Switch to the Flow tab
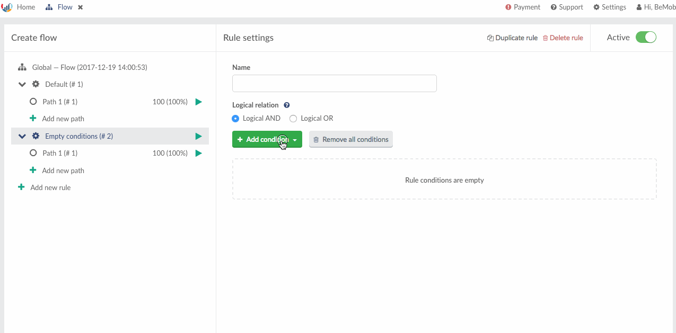The image size is (676, 333). click(x=65, y=7)
